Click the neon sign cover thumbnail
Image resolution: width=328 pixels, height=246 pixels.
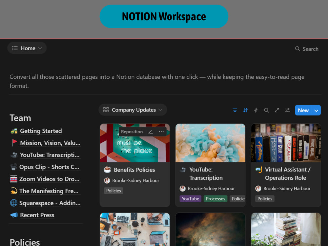(x=135, y=143)
